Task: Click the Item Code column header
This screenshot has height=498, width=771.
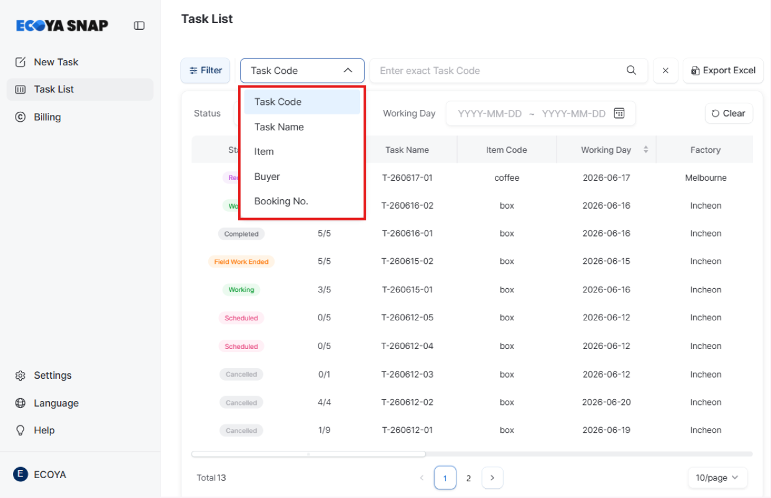Action: [507, 150]
